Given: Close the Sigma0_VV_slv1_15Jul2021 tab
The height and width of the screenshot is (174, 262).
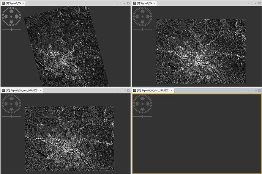Looking at the screenshot, I should 171,91.
